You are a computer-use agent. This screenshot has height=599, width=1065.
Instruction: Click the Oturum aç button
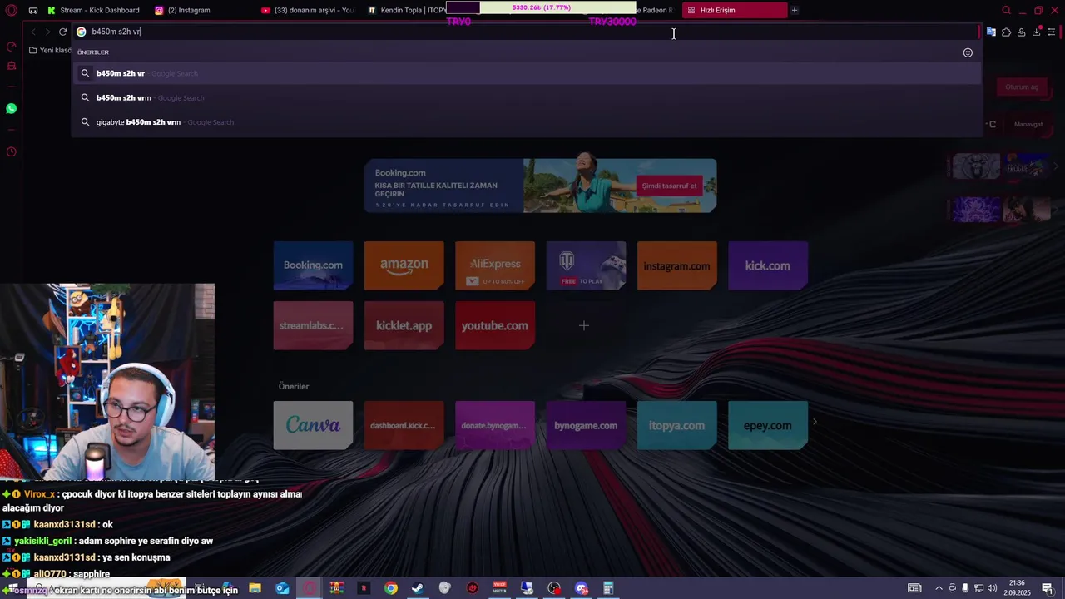(1021, 87)
